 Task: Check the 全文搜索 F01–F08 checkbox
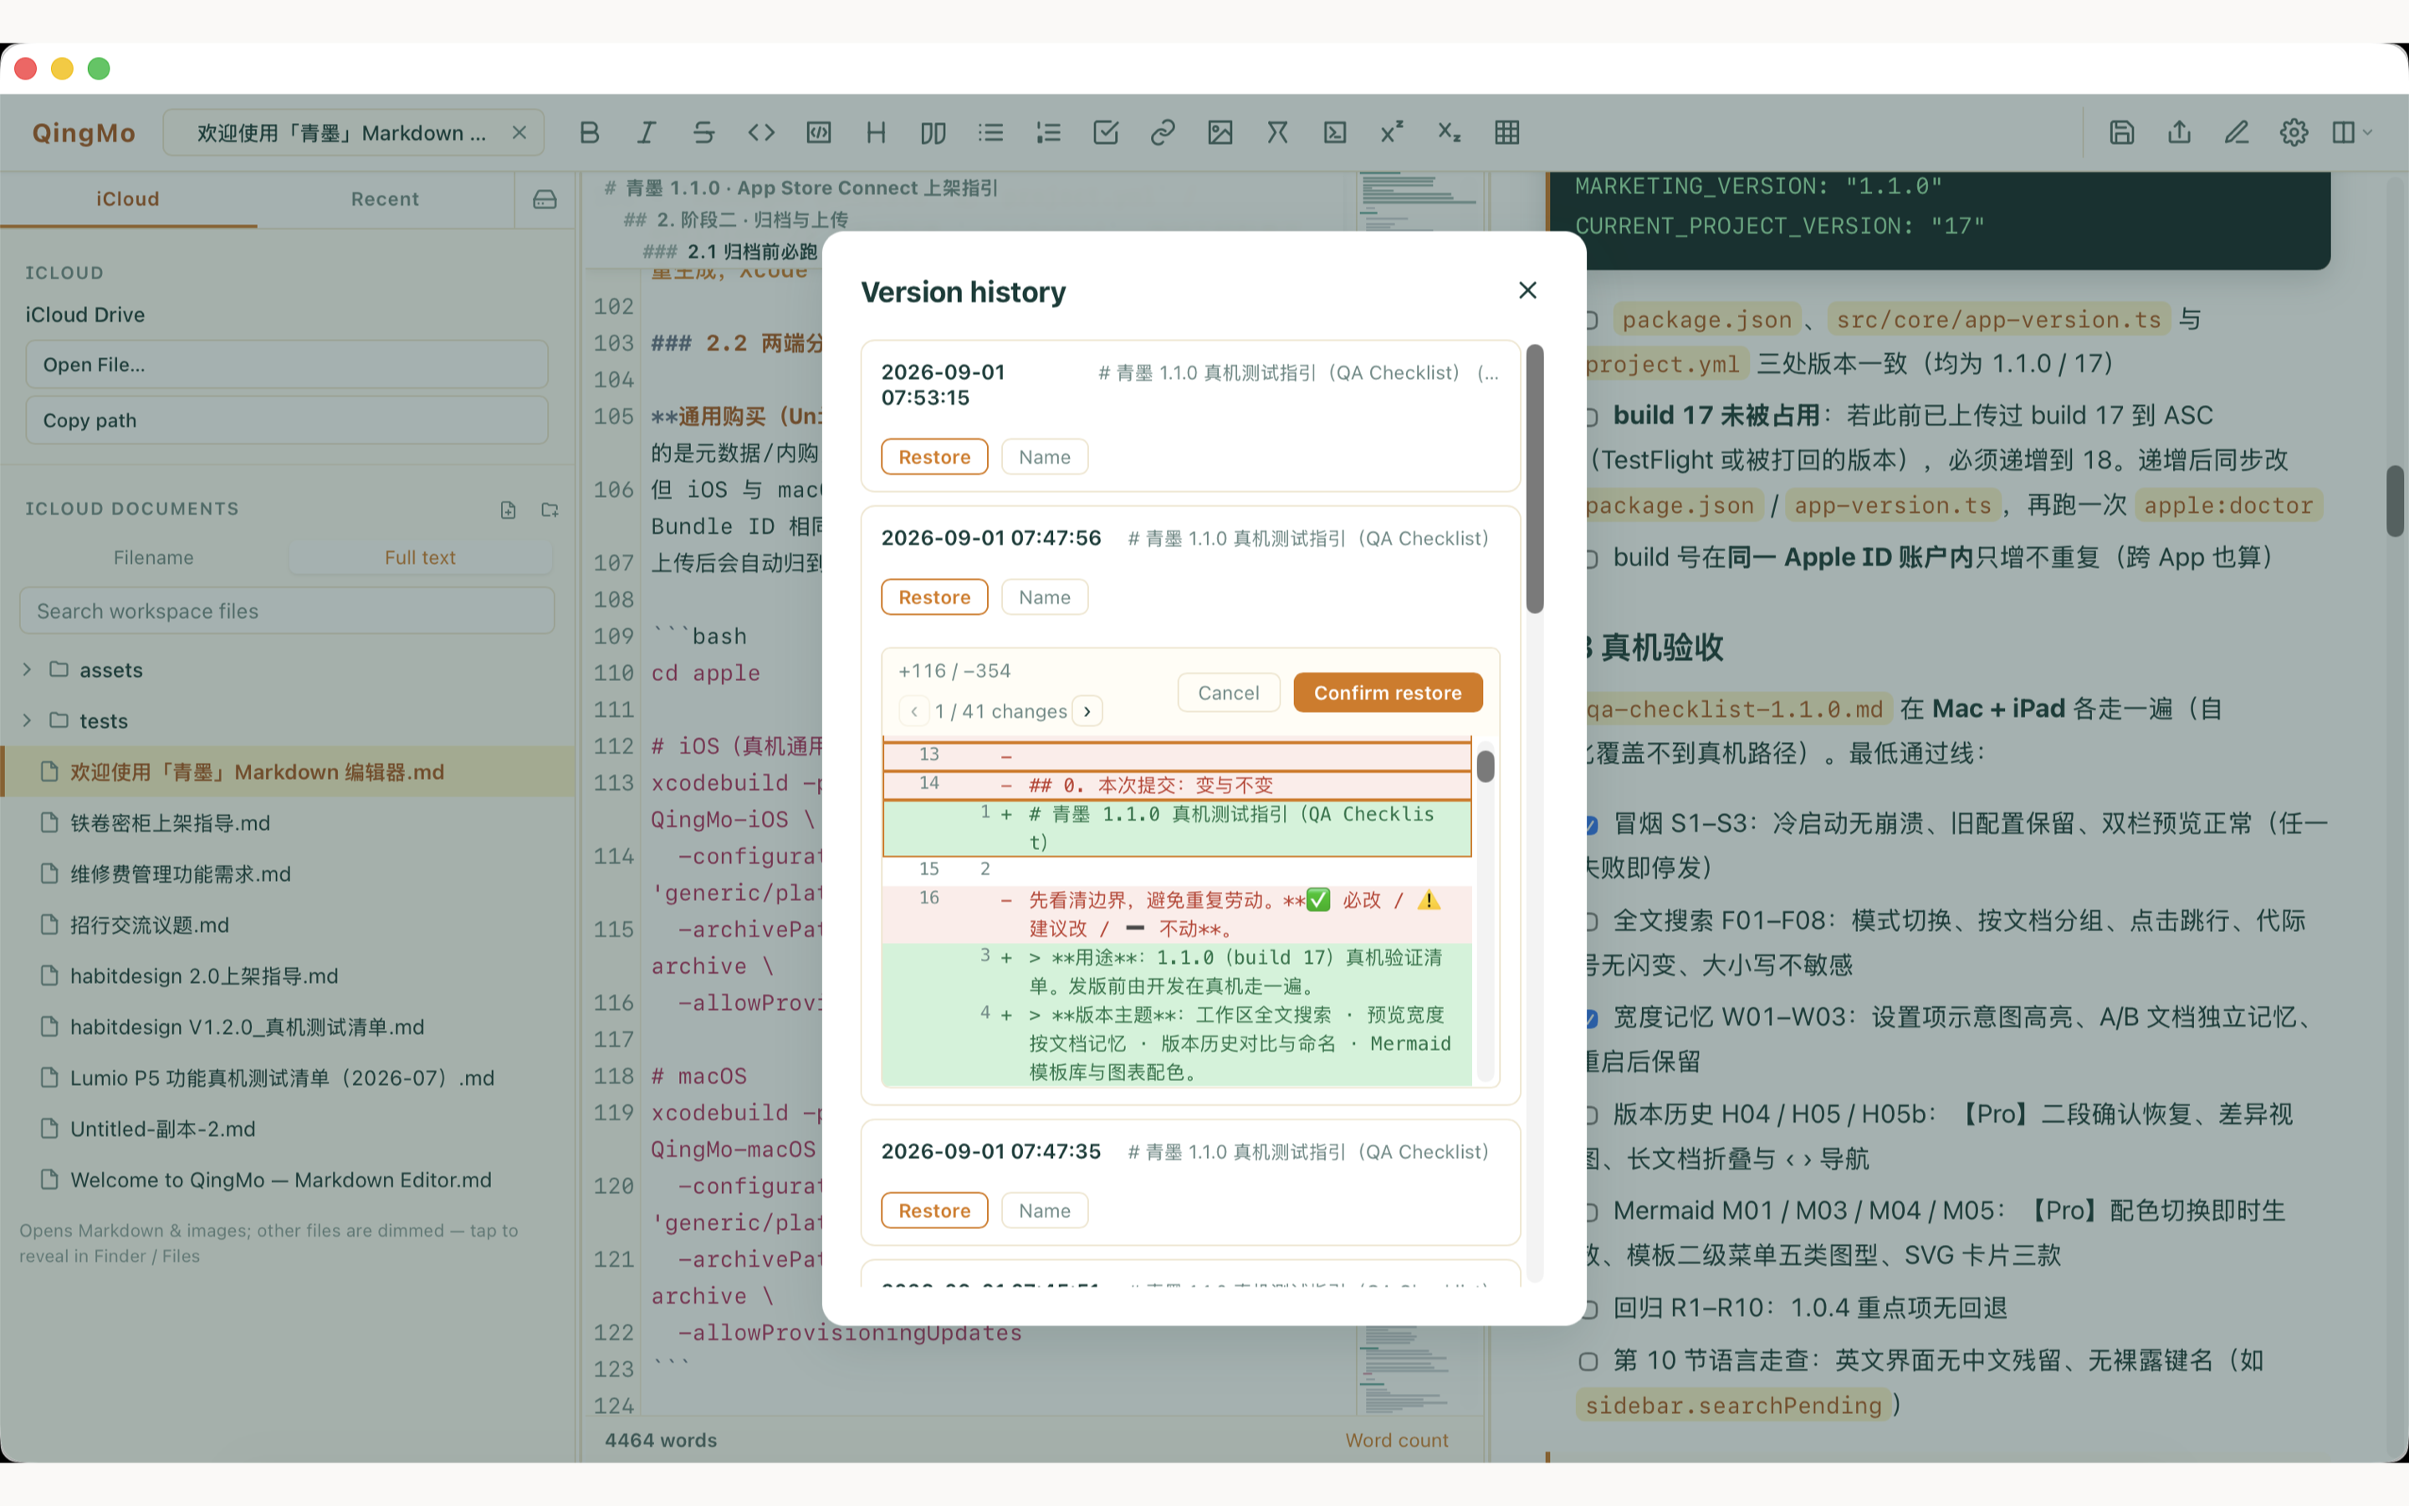click(x=1590, y=921)
